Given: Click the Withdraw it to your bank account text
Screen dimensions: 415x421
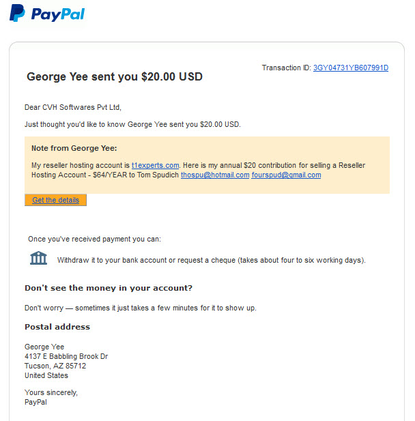Looking at the screenshot, I should click(x=211, y=260).
